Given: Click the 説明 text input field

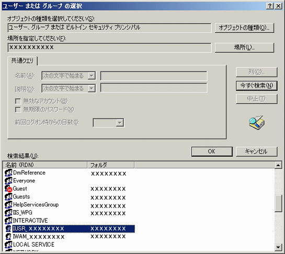Looking at the screenshot, I should (154, 88).
